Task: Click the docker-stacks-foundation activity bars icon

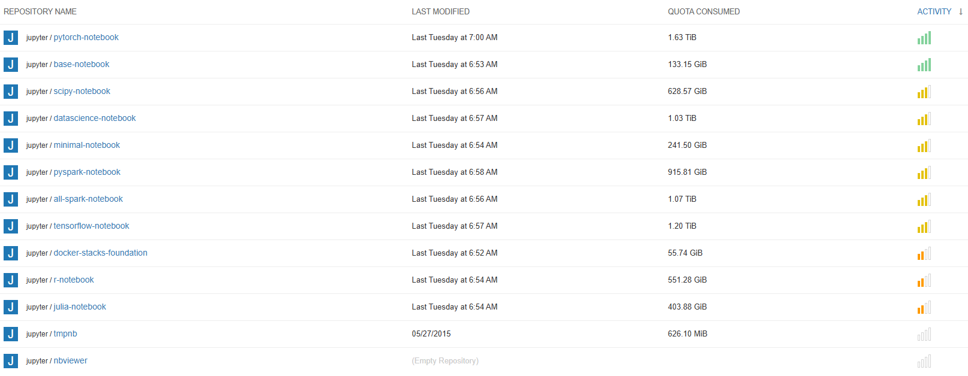Action: 924,254
